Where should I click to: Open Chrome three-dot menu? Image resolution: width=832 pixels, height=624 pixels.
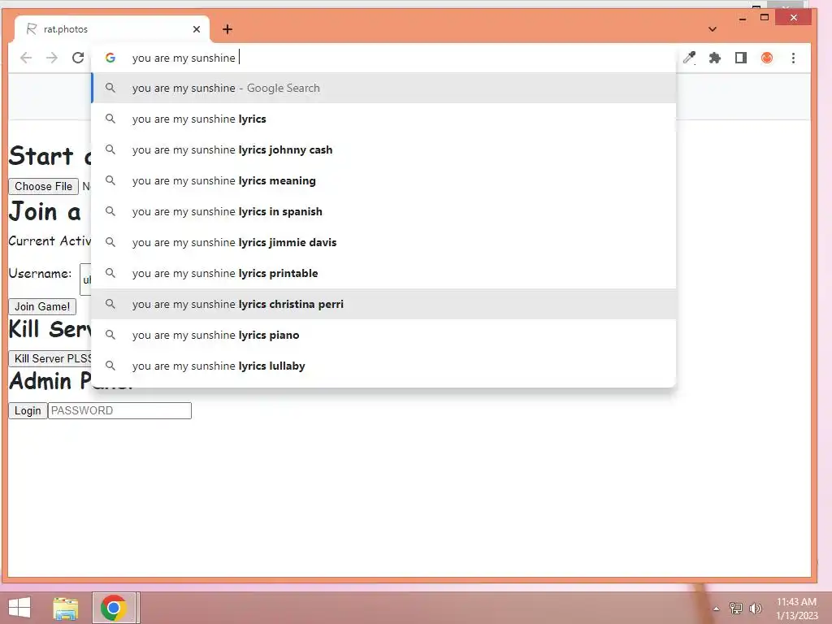793,58
